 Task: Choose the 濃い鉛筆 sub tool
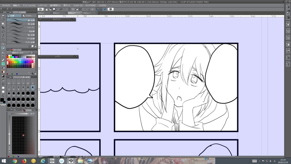coord(21,20)
